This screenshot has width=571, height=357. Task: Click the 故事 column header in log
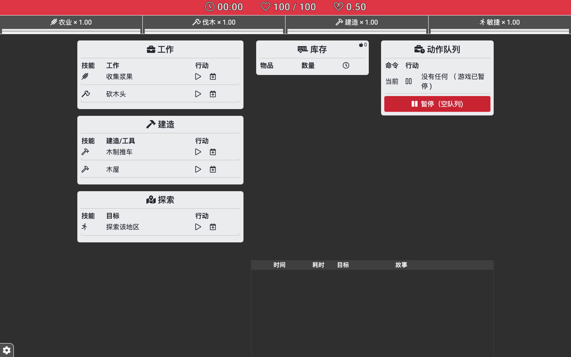tap(401, 265)
